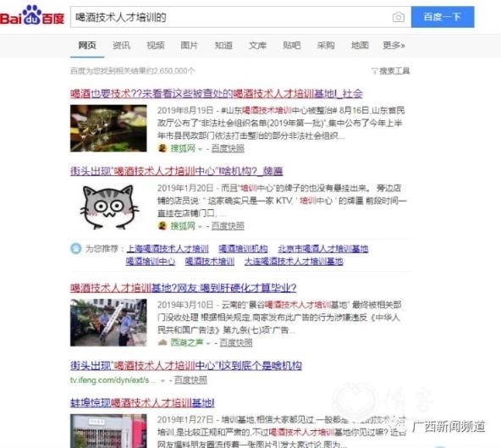The width and height of the screenshot is (501, 448).
Task: Click the 百度一下 search button
Action: click(x=443, y=17)
